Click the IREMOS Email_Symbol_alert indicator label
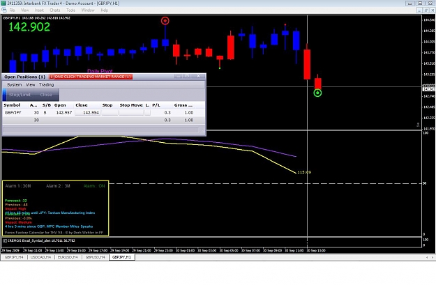The height and width of the screenshot is (285, 436). (38, 240)
